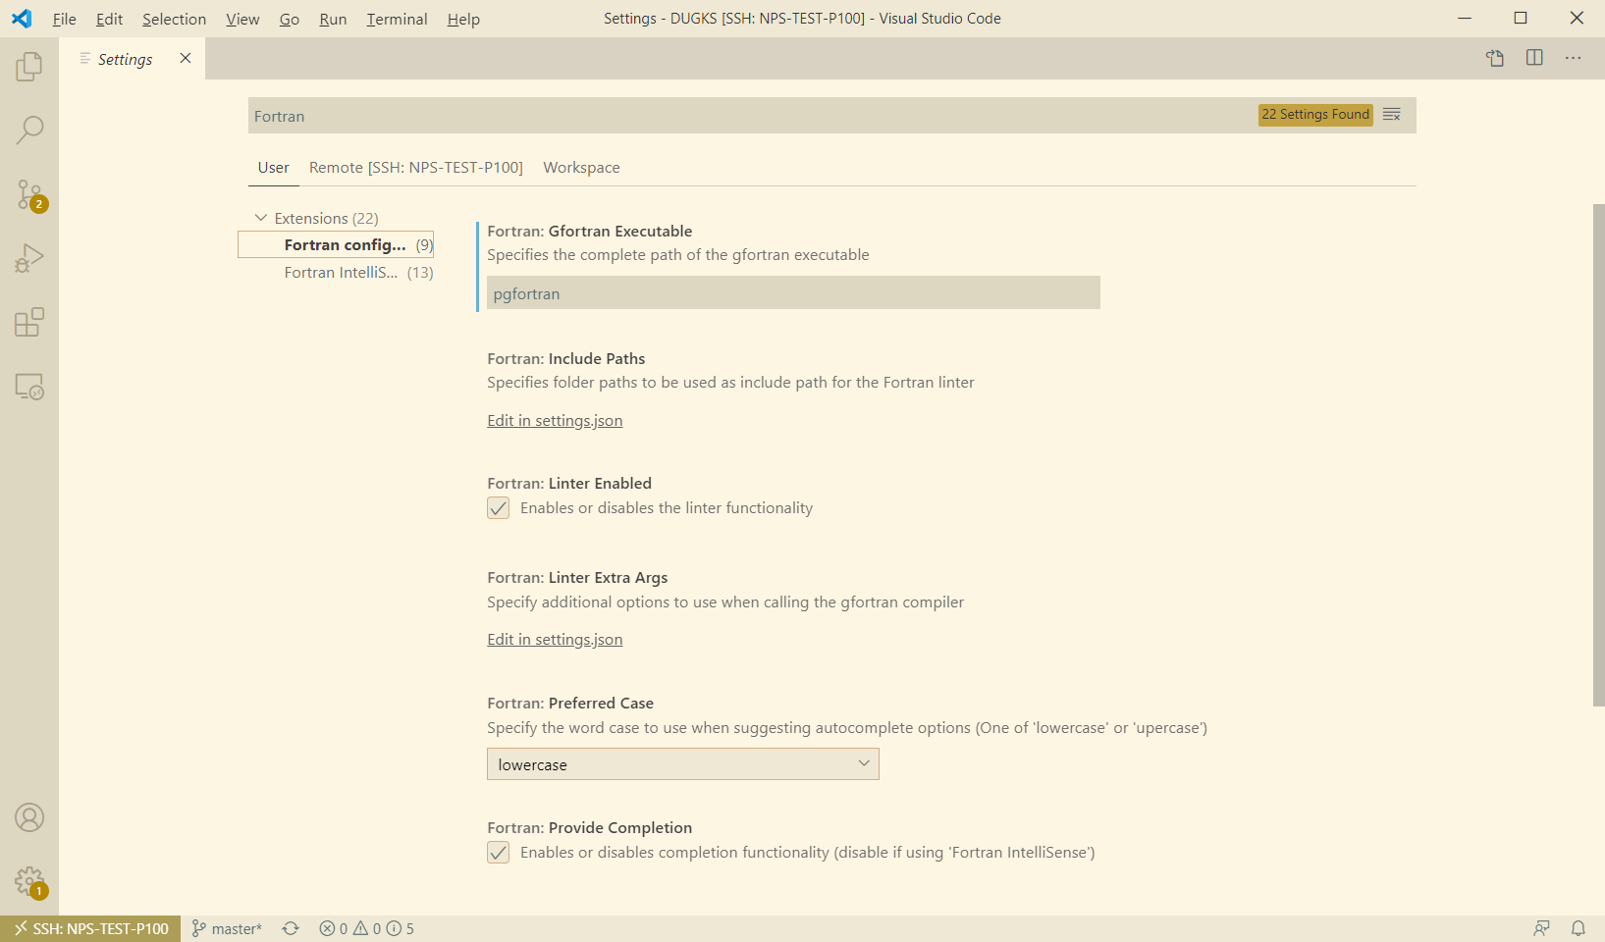The height and width of the screenshot is (942, 1605).
Task: Open Source Control view with 2 changes
Action: click(29, 194)
